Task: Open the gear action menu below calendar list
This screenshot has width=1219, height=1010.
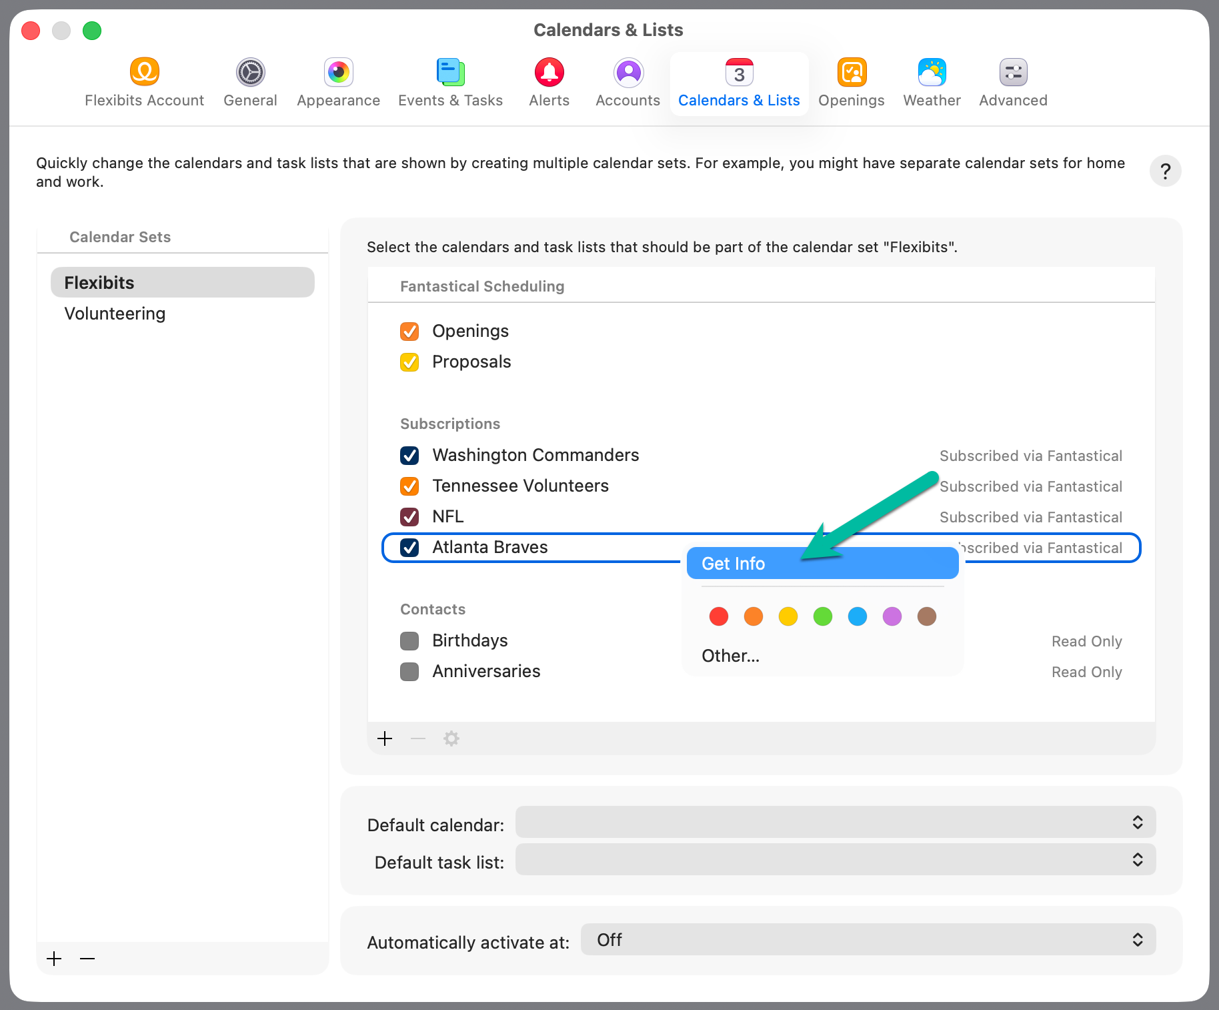Action: [x=451, y=738]
